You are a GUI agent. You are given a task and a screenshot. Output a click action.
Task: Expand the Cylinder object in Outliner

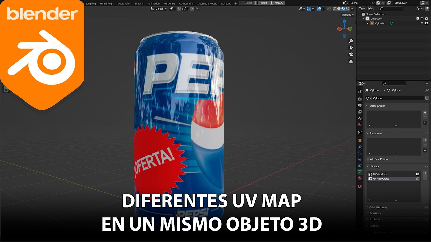pos(368,23)
